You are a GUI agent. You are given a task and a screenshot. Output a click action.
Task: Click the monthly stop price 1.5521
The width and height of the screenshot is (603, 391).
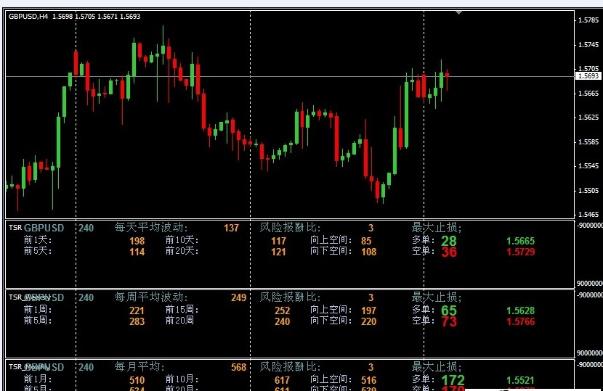pos(520,380)
